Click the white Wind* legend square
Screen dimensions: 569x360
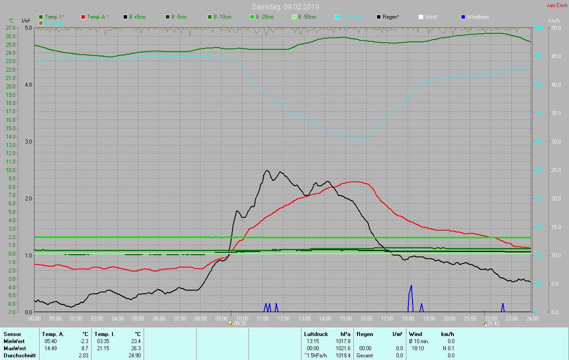(x=421, y=17)
